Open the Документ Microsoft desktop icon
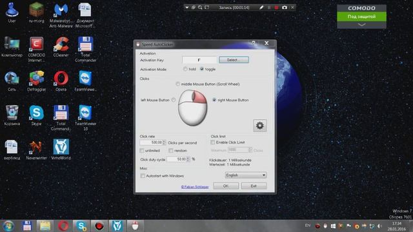413x232 pixels. [85, 15]
